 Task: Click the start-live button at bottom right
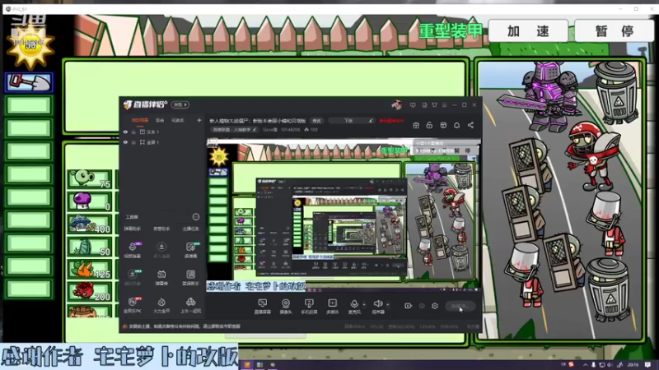coord(460,306)
